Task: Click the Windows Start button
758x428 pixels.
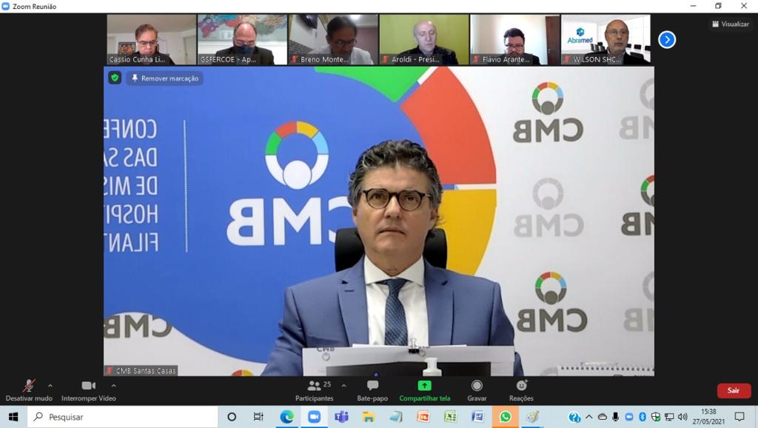Action: click(13, 417)
